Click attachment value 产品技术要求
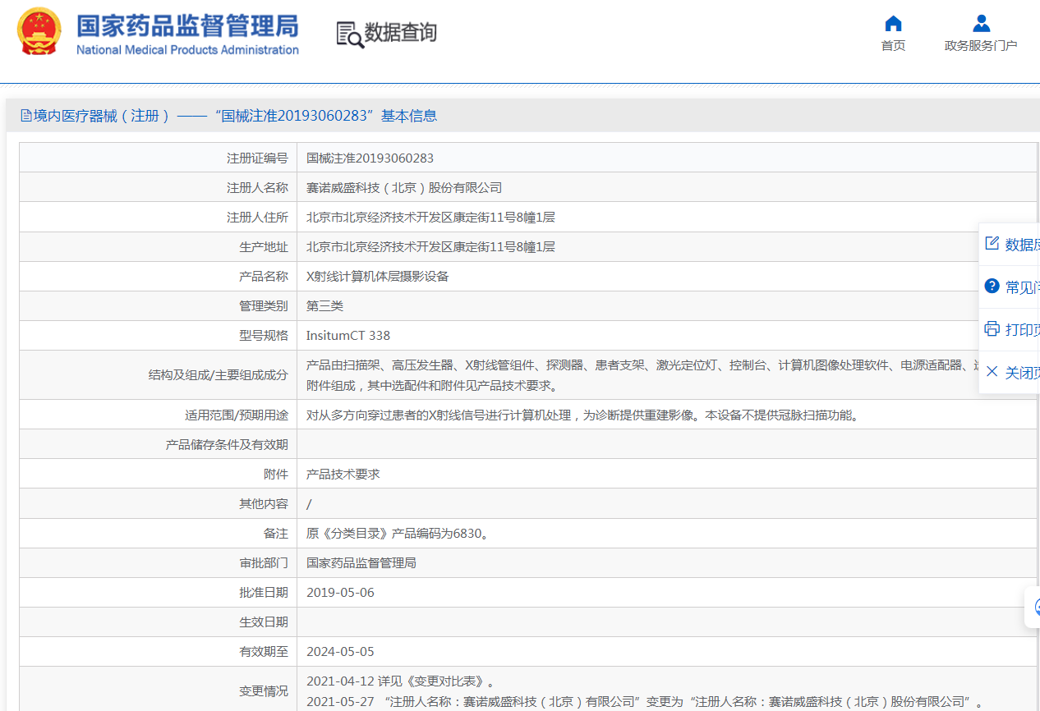 (x=343, y=475)
